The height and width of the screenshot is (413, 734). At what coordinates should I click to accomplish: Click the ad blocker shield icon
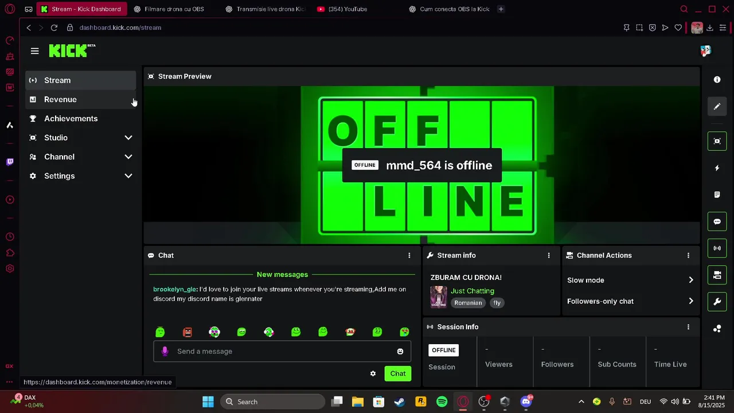pos(652,28)
